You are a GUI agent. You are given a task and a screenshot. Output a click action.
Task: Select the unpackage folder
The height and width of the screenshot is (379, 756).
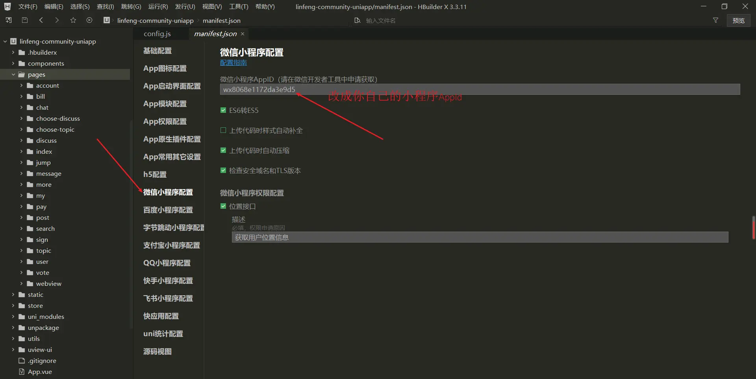click(x=43, y=327)
